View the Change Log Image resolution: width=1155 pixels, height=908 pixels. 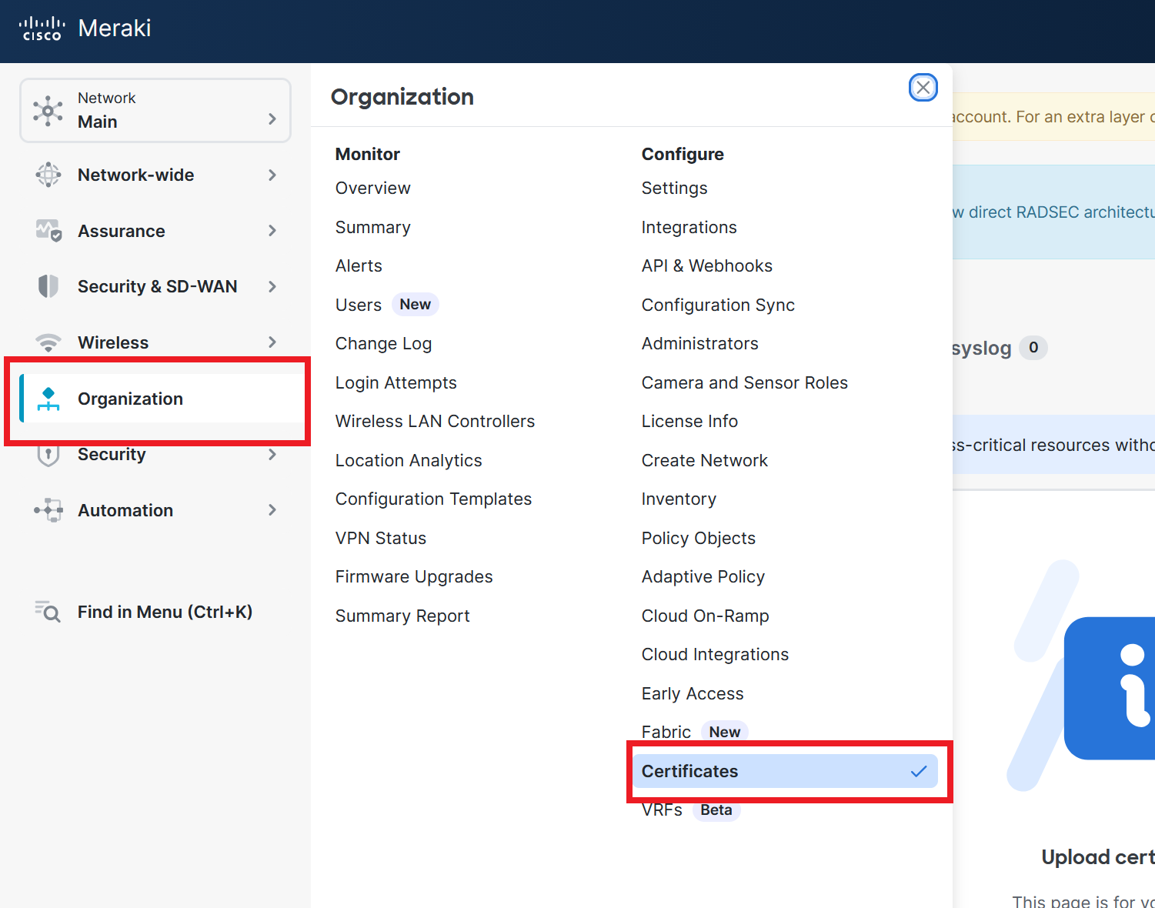(383, 343)
